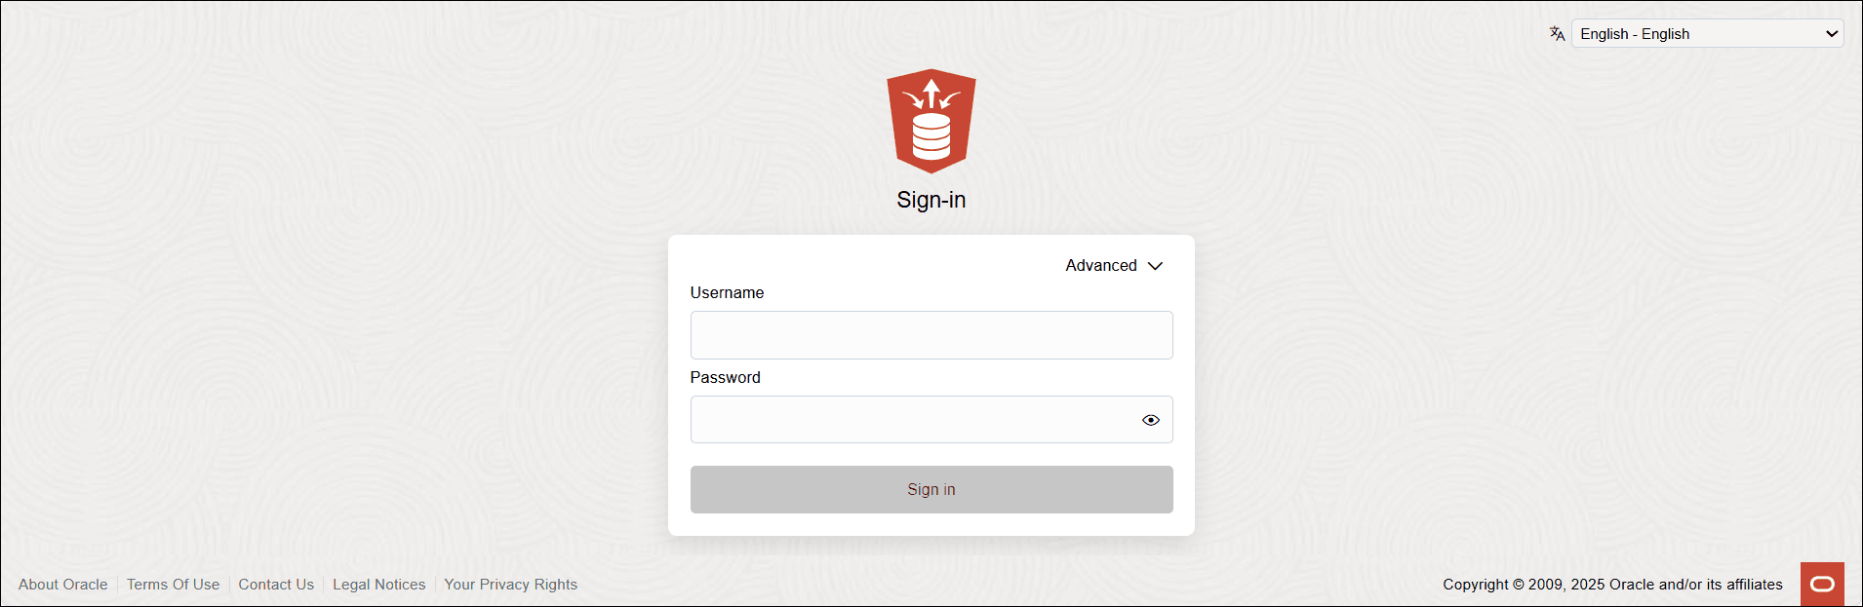Open the English - English language dropdown

coord(1705,33)
